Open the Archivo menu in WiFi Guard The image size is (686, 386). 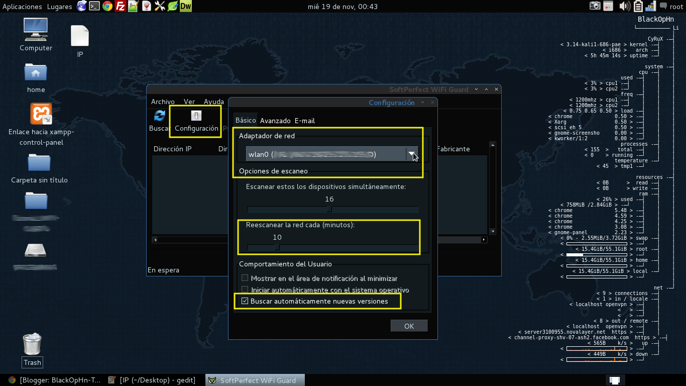[x=163, y=102]
